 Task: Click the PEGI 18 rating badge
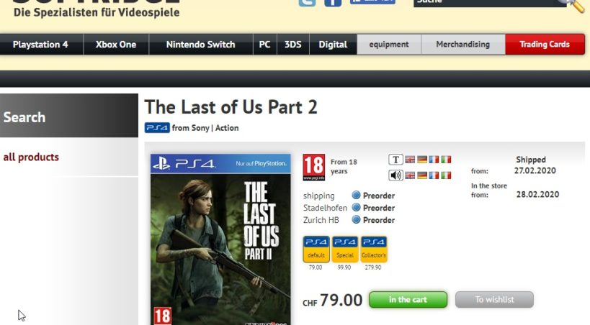[314, 168]
